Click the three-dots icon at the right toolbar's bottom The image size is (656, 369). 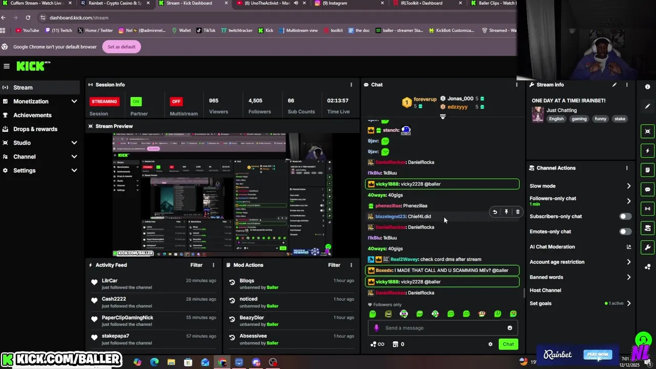click(648, 266)
